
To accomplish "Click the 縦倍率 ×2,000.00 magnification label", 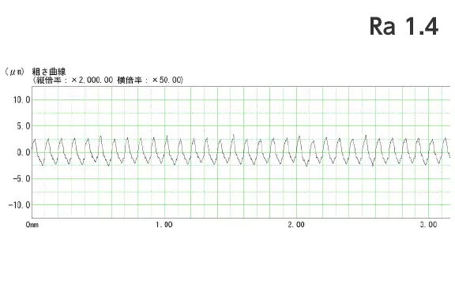I will (73, 80).
